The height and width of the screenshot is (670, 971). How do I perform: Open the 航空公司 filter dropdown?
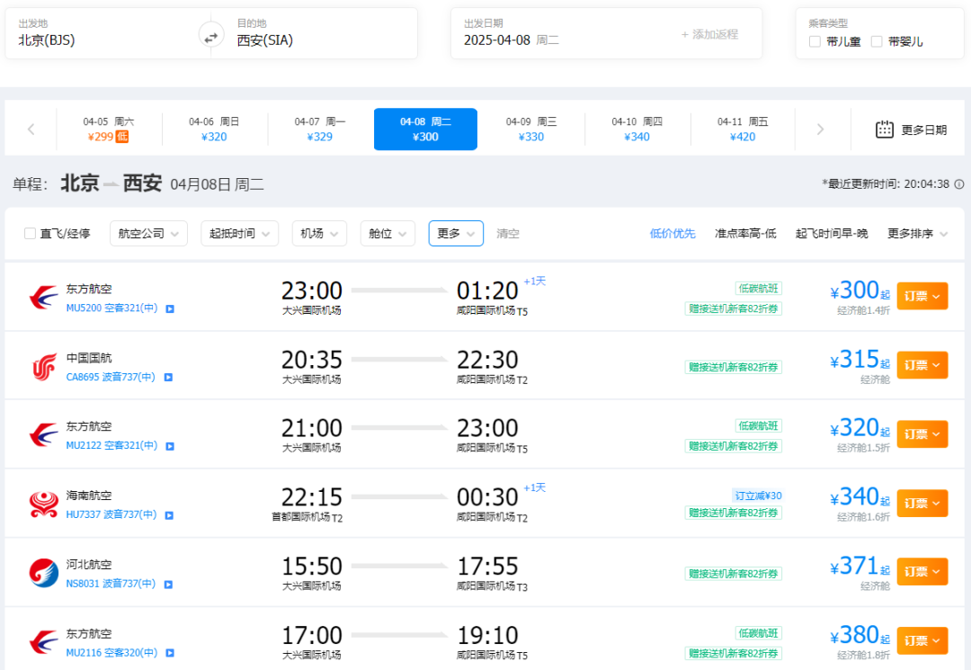[x=148, y=234]
